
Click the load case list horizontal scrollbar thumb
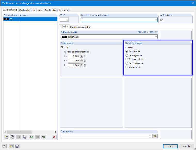coord(19,132)
